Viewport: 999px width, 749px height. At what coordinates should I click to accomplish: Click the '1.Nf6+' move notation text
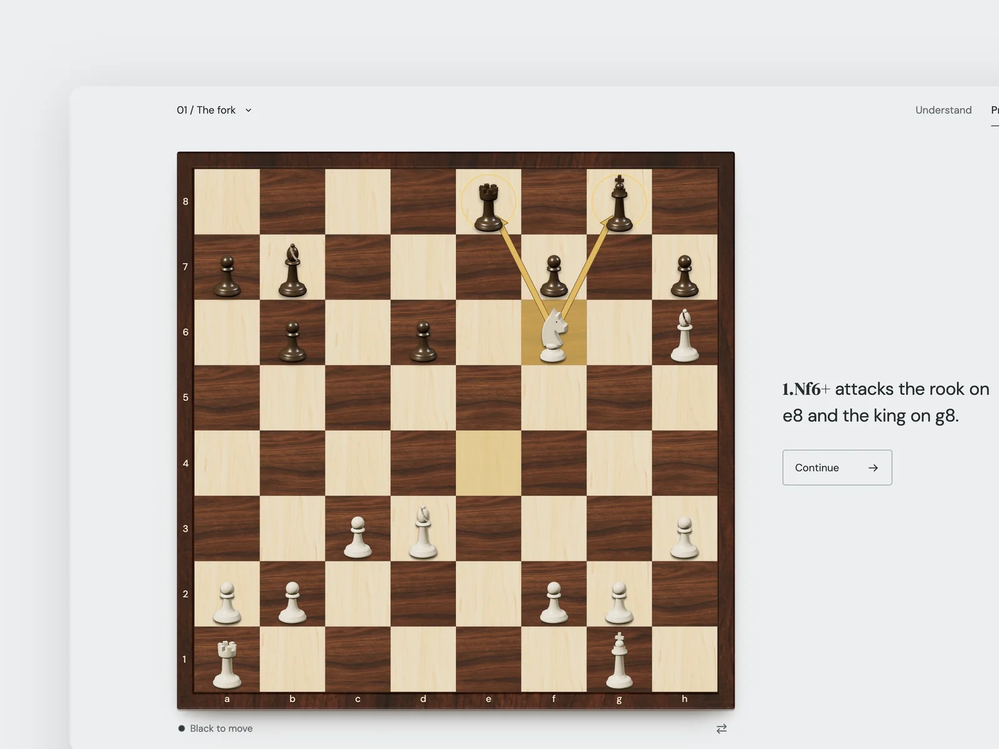[806, 389]
